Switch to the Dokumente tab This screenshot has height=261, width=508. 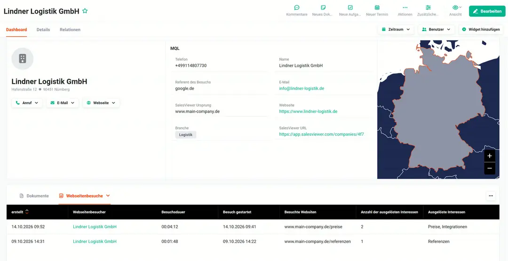point(34,196)
